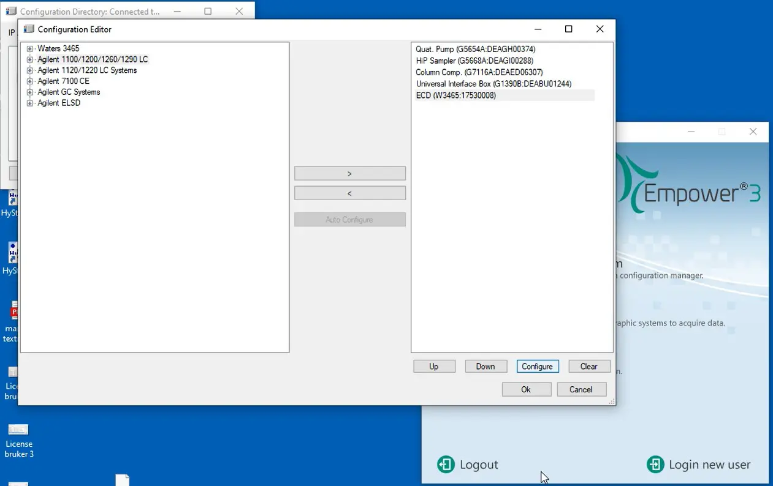
Task: Move selected module Up
Action: (x=434, y=367)
